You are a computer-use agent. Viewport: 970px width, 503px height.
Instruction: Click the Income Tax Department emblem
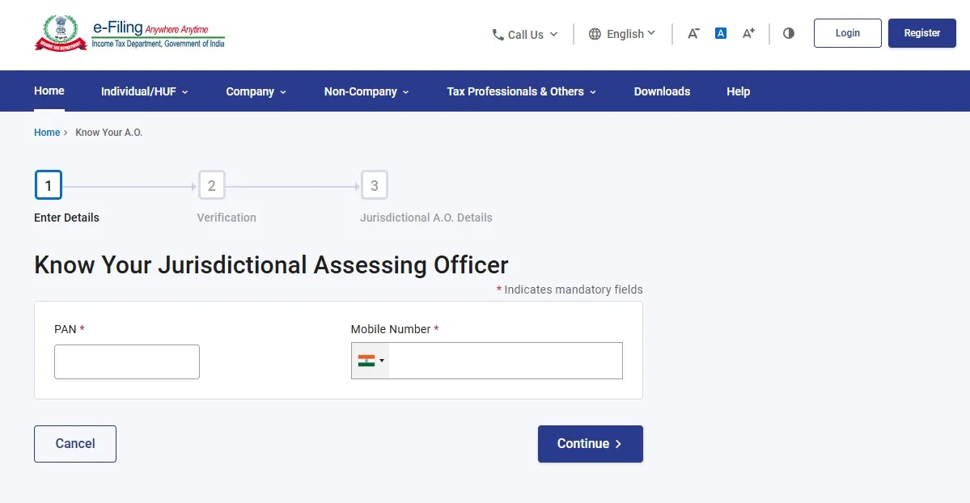[61, 32]
